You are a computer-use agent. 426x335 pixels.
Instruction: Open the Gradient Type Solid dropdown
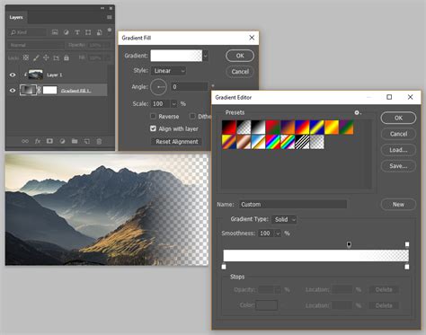pos(284,219)
